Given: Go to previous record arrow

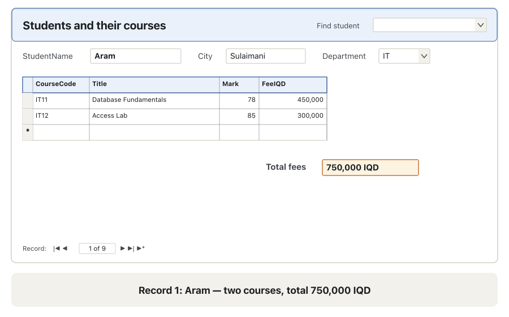Looking at the screenshot, I should [x=65, y=249].
